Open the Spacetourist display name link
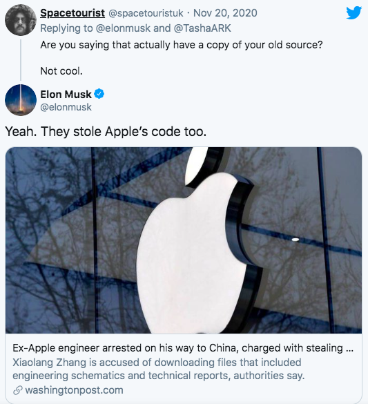This screenshot has height=404, width=368. 72,13
